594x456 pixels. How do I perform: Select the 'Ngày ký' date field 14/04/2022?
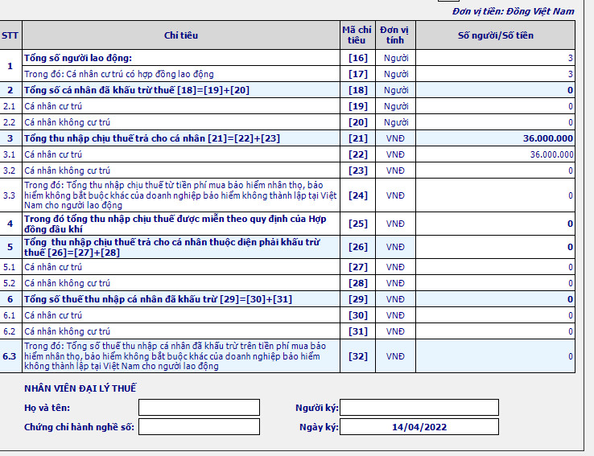pos(419,427)
